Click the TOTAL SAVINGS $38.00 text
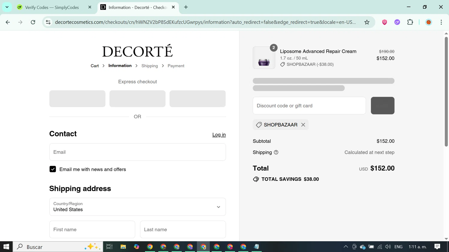 coord(290,179)
